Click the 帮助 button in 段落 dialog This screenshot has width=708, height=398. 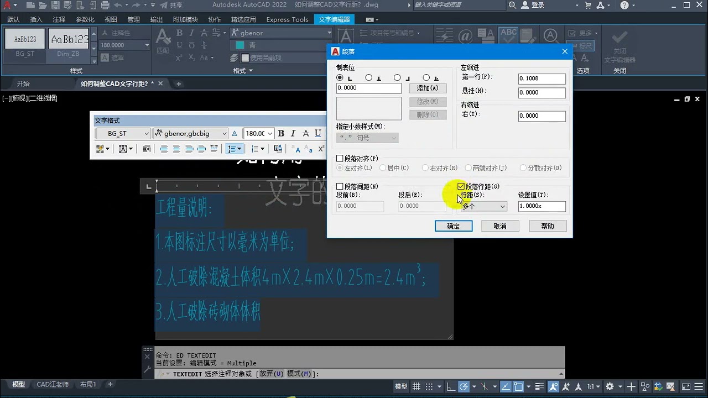click(548, 226)
